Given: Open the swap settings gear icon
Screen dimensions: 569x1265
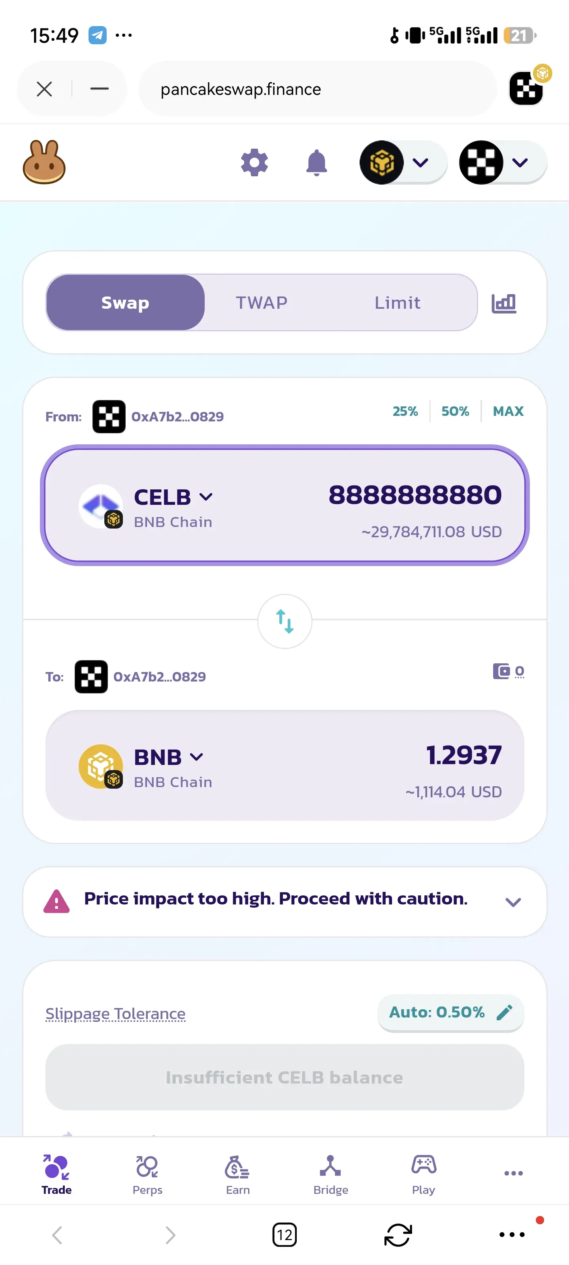Looking at the screenshot, I should point(254,162).
